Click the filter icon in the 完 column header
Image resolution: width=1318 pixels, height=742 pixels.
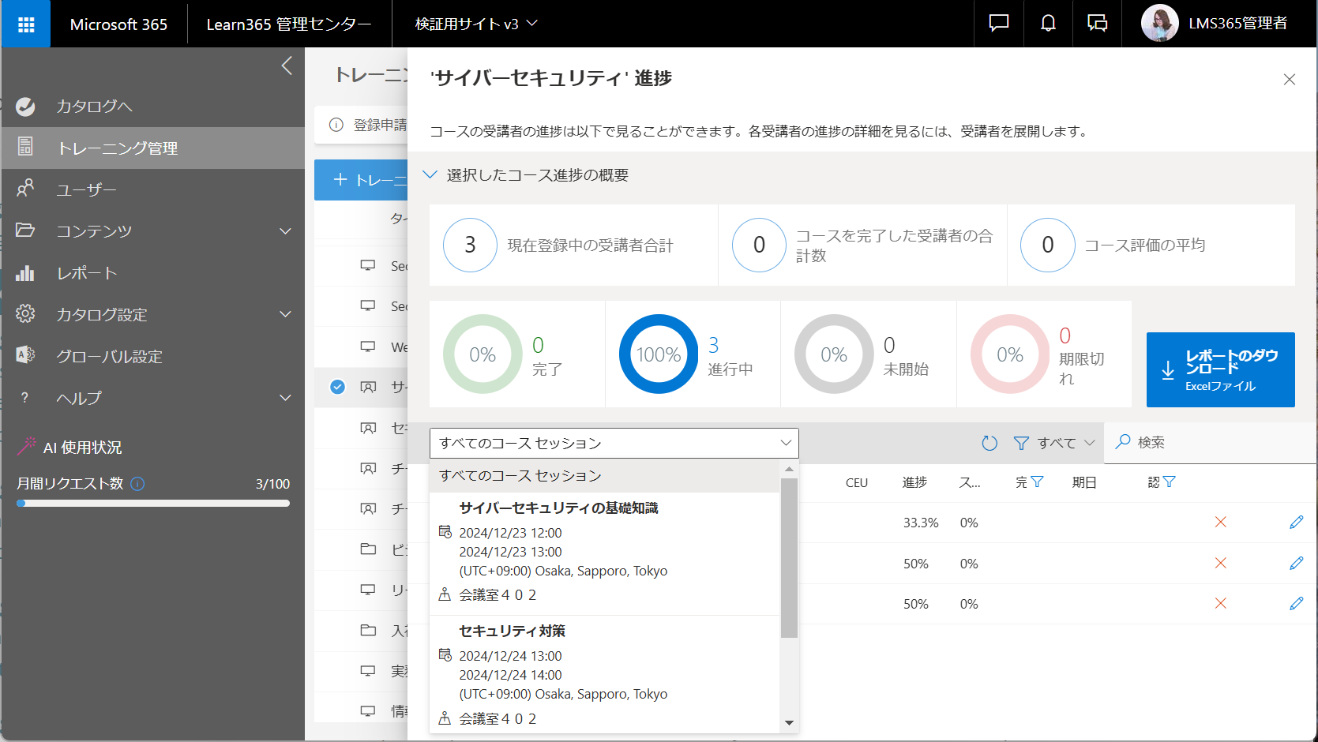pyautogui.click(x=1038, y=482)
